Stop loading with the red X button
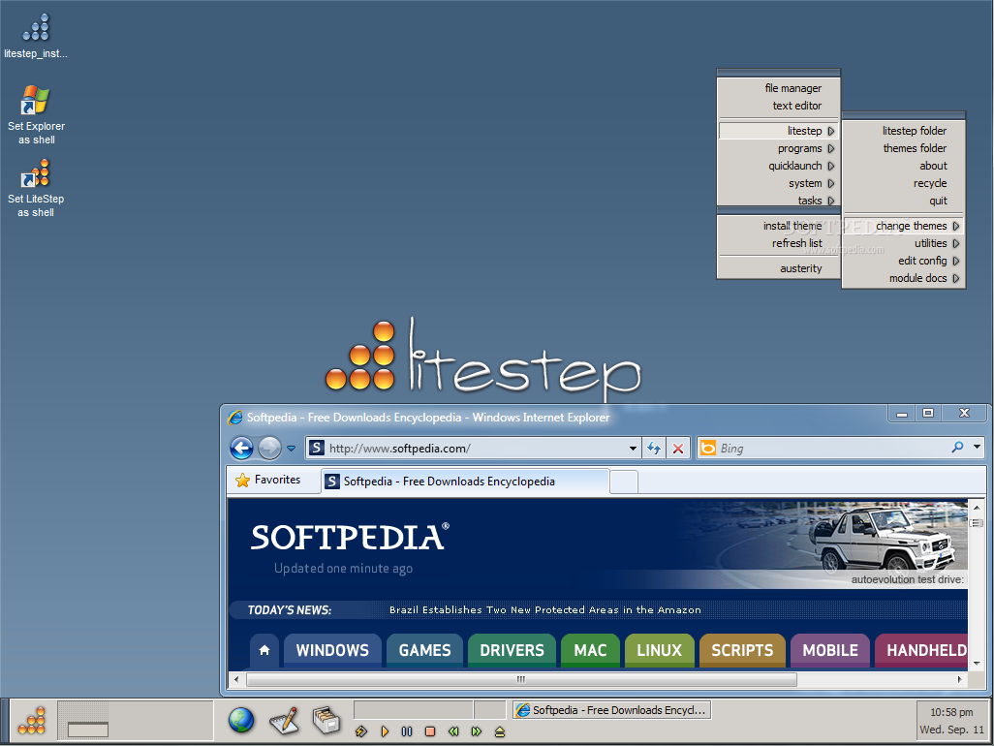 tap(677, 449)
